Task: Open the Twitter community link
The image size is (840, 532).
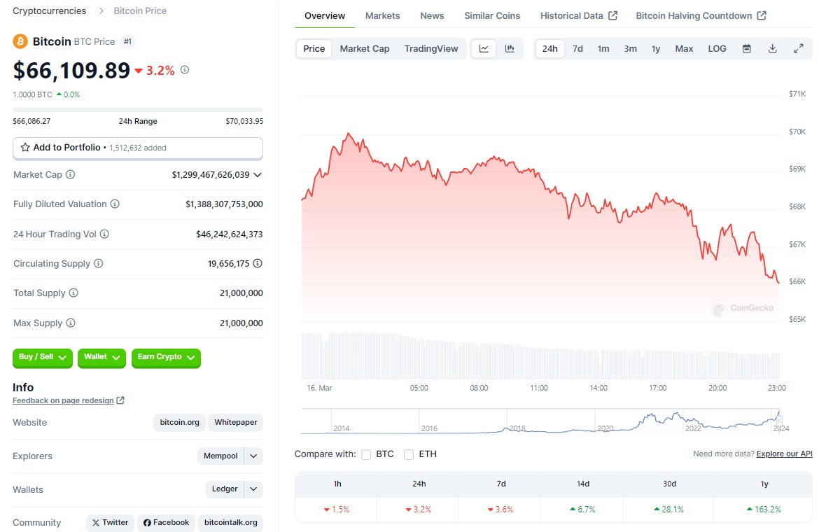Action: (111, 523)
